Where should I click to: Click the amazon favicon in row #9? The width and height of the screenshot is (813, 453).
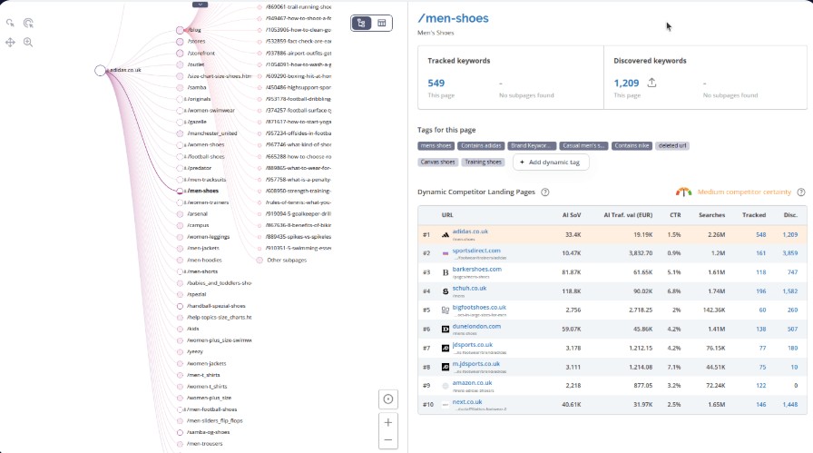pos(446,386)
